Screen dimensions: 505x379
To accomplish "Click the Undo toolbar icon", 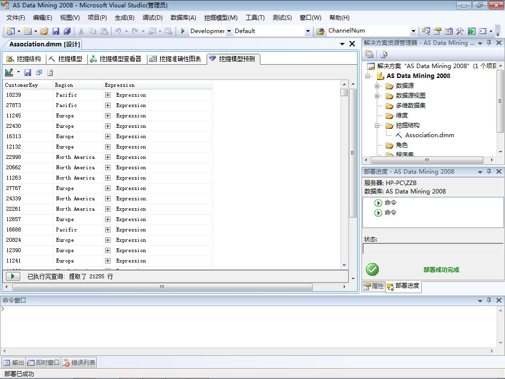I will [x=118, y=31].
